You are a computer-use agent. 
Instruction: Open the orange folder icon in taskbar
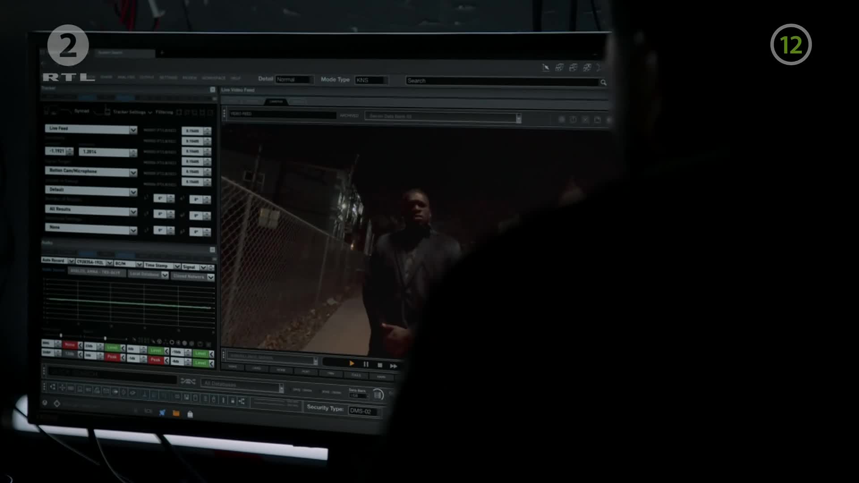click(176, 413)
